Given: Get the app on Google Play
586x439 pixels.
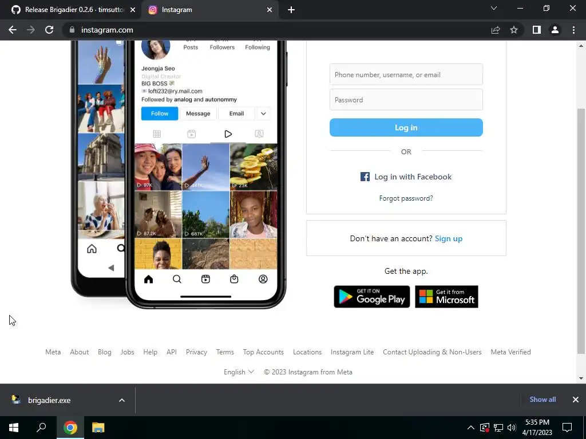Looking at the screenshot, I should [372, 297].
